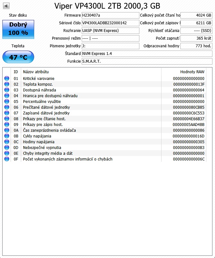This screenshot has height=258, width=215.
Task: Click raw value 00000004E66B37
Action: 189,119
